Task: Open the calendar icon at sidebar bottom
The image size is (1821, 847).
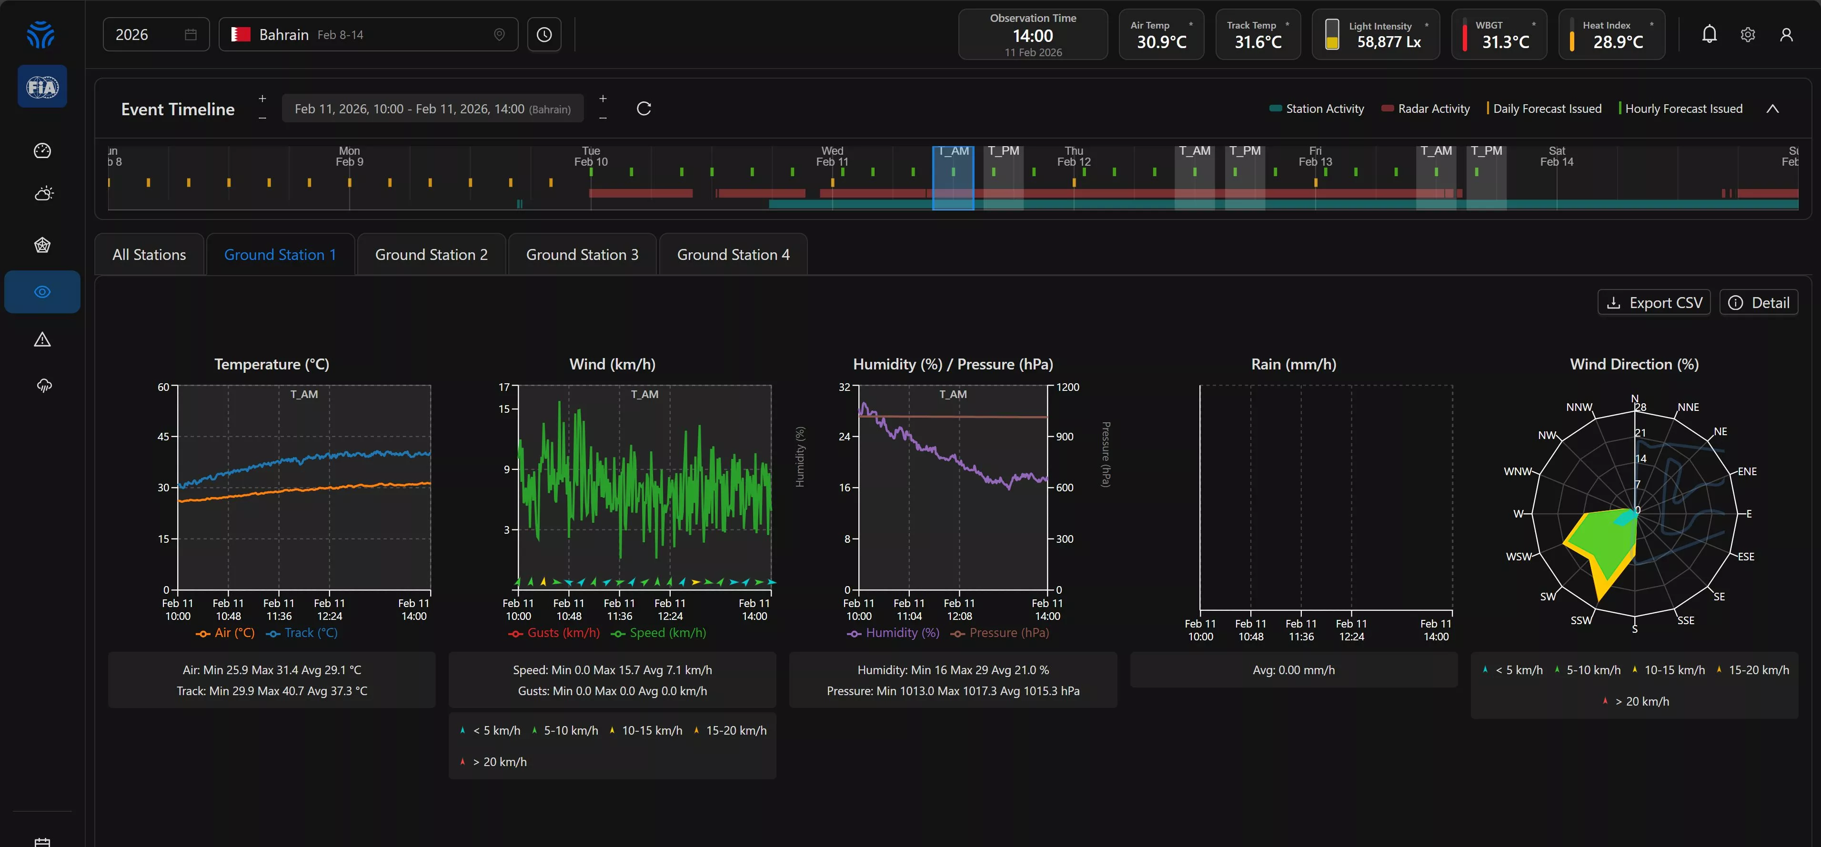Action: tap(42, 841)
